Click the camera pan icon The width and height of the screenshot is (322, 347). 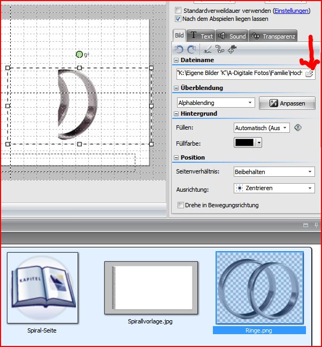232,49
